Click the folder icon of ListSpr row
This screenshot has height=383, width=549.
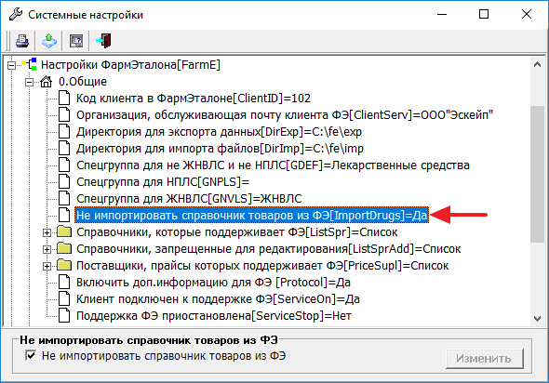tap(64, 231)
